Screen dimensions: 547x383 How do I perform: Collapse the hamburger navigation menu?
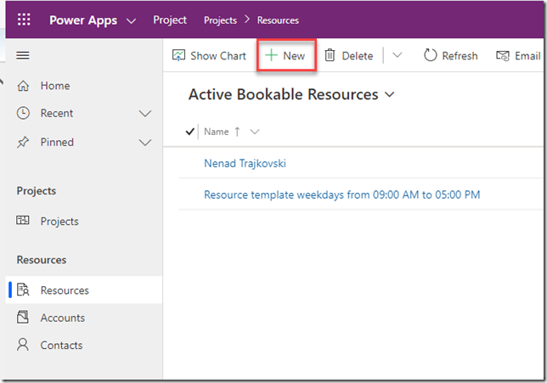pos(23,55)
